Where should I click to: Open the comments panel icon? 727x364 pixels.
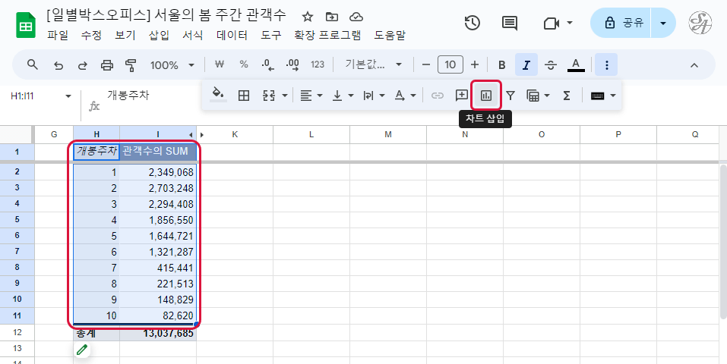click(510, 23)
